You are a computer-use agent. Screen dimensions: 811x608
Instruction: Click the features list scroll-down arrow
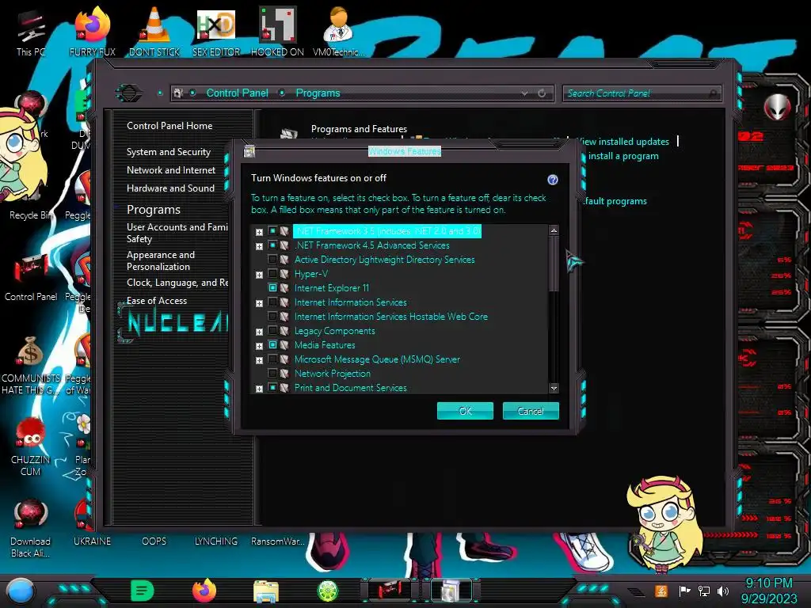554,388
